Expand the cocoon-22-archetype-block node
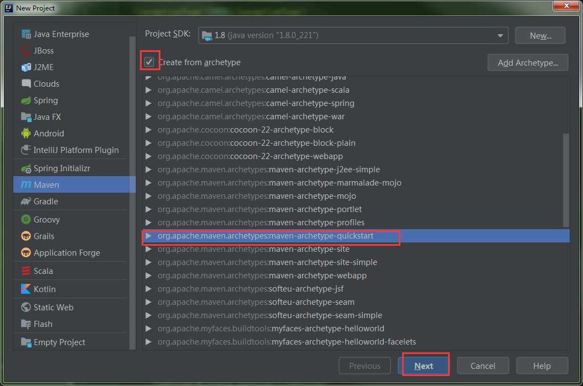This screenshot has height=386, width=583. (148, 130)
